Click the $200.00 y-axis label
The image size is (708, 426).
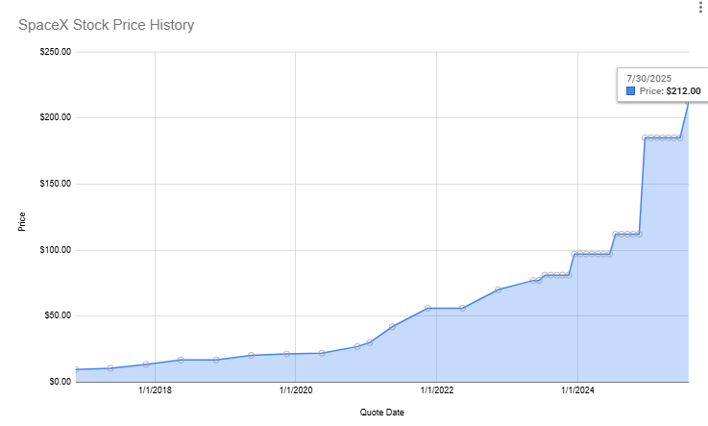(x=56, y=117)
